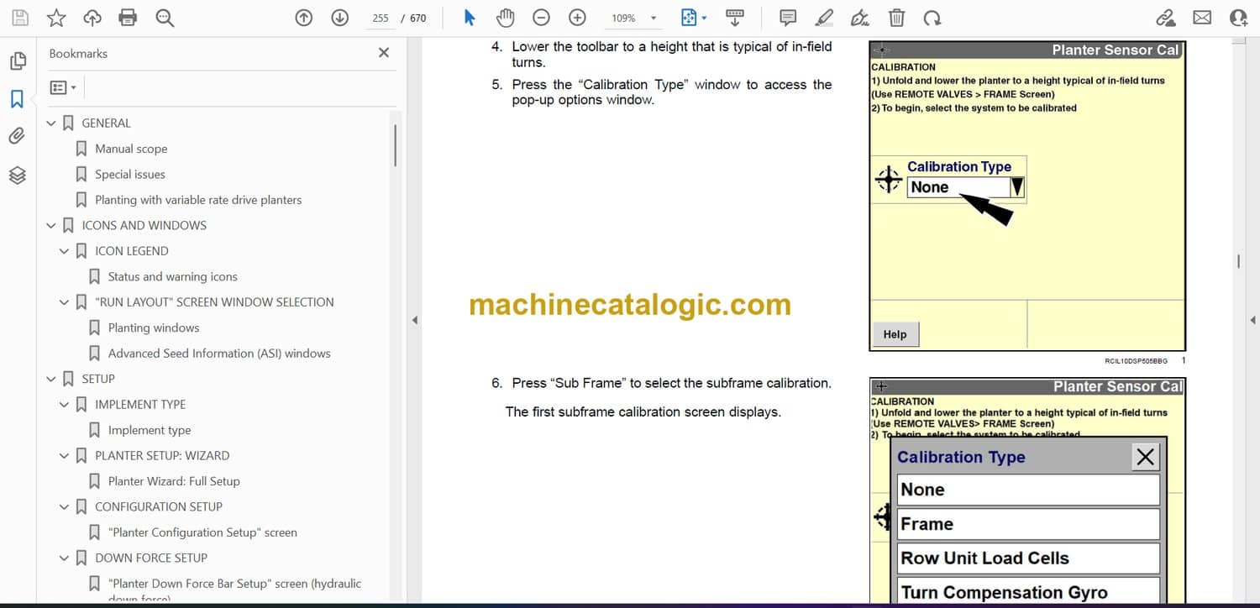Collapse the SETUP bookmark section
This screenshot has height=608, width=1260.
(51, 380)
